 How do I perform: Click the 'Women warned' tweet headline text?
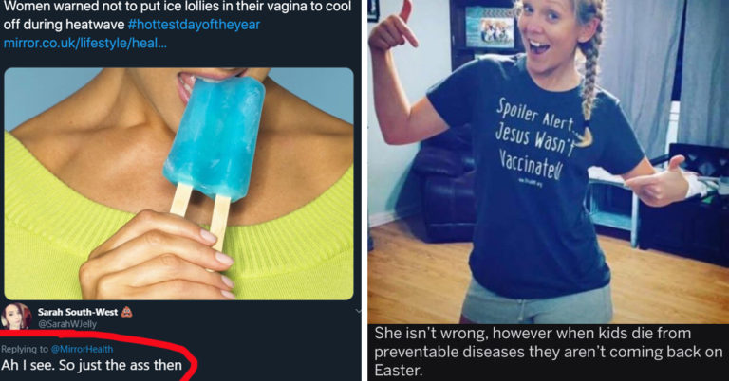tap(178, 15)
